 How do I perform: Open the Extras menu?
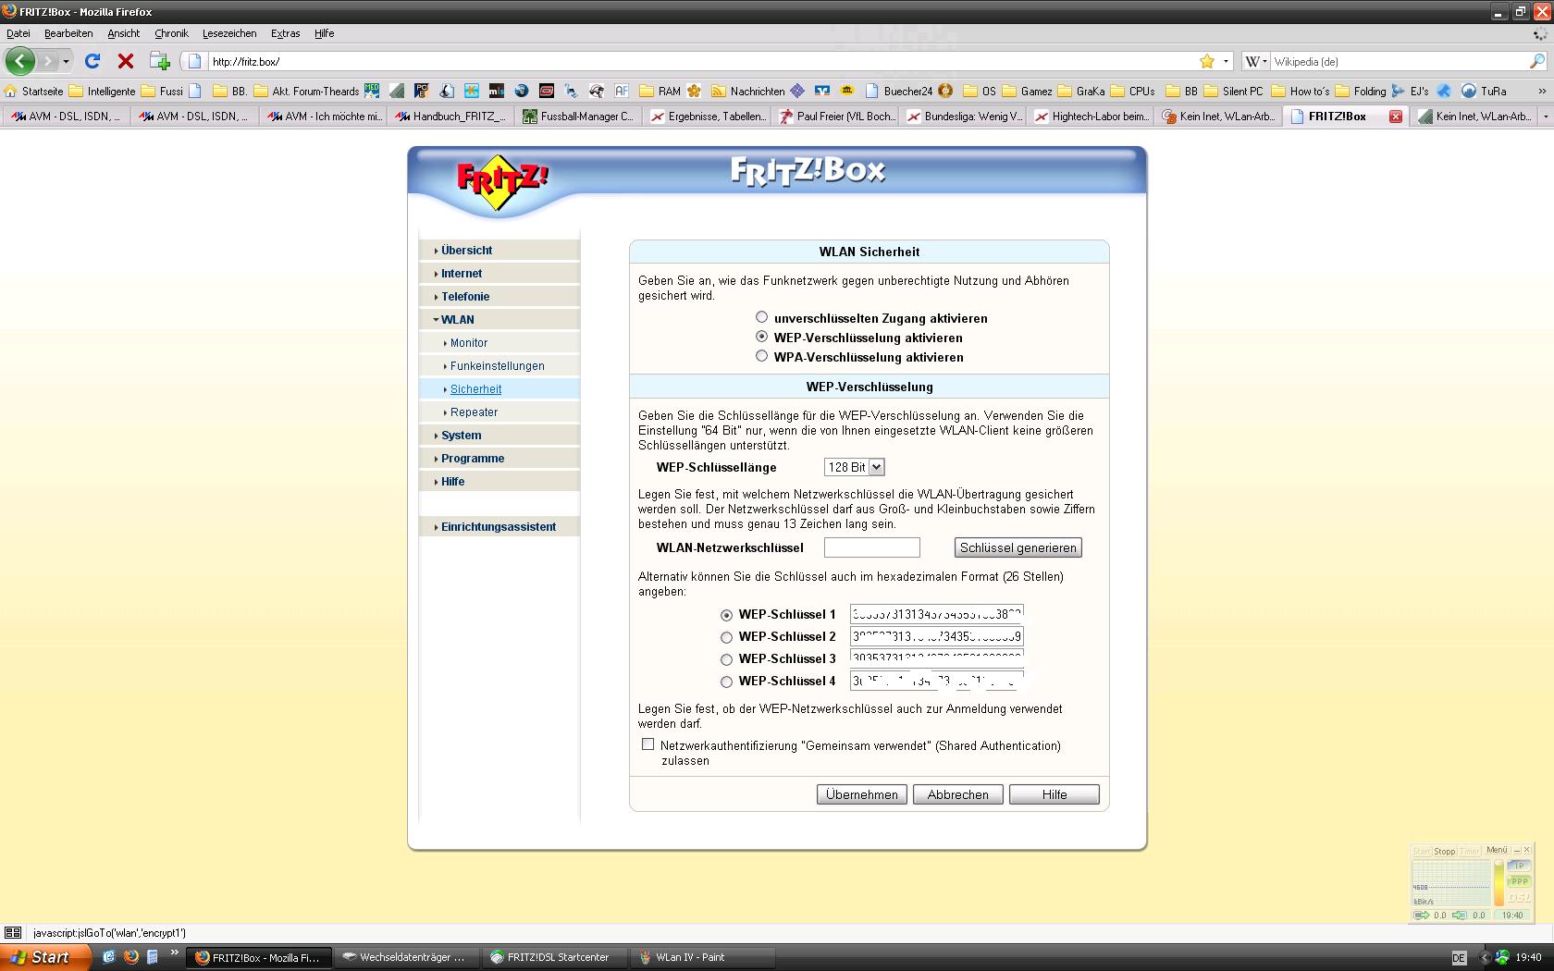click(285, 33)
